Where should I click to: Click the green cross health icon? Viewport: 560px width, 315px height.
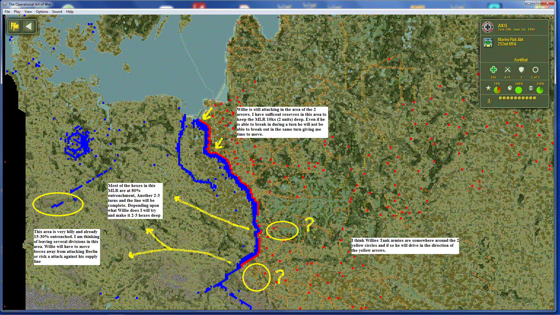494,70
